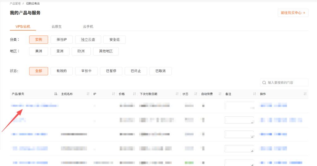Sort by 备注 column sort icon
317x166 pixels.
click(x=254, y=94)
